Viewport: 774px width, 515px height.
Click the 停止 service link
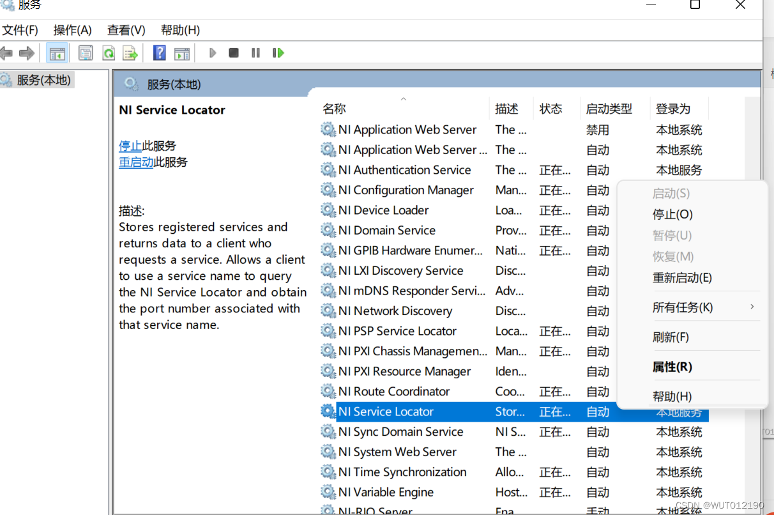[x=130, y=146]
